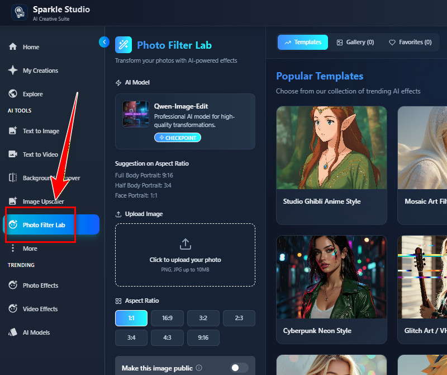Click the upload your photo area
The width and height of the screenshot is (447, 375).
[x=185, y=255]
